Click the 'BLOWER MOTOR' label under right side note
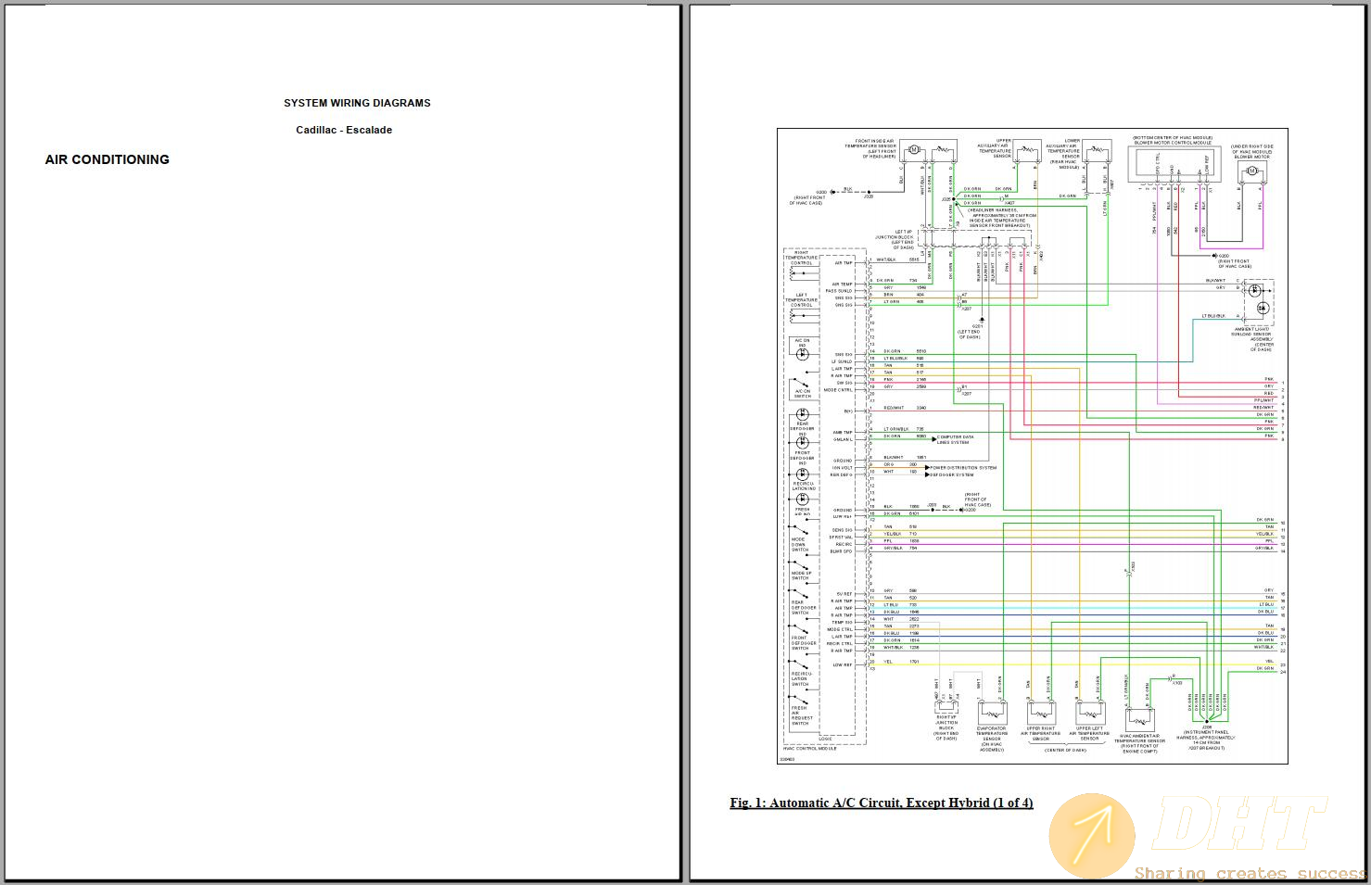This screenshot has width=1371, height=885. (x=1251, y=157)
